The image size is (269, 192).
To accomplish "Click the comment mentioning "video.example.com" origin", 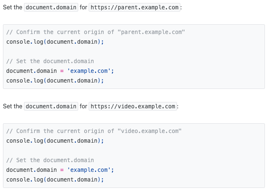I will click(x=94, y=131).
